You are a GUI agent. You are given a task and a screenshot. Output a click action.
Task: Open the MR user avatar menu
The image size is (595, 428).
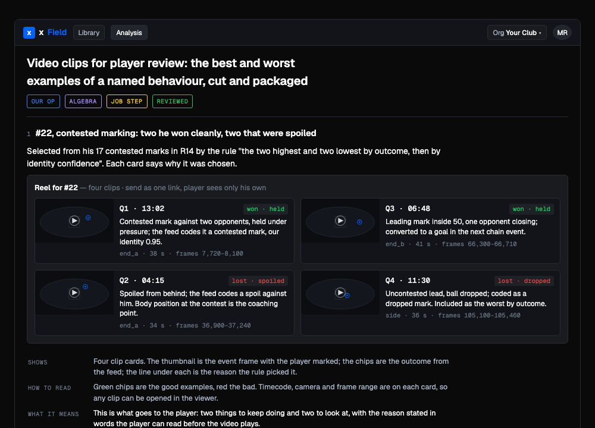point(562,33)
